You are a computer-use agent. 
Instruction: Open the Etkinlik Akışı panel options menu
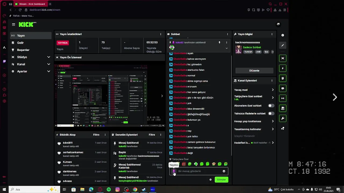[105, 135]
